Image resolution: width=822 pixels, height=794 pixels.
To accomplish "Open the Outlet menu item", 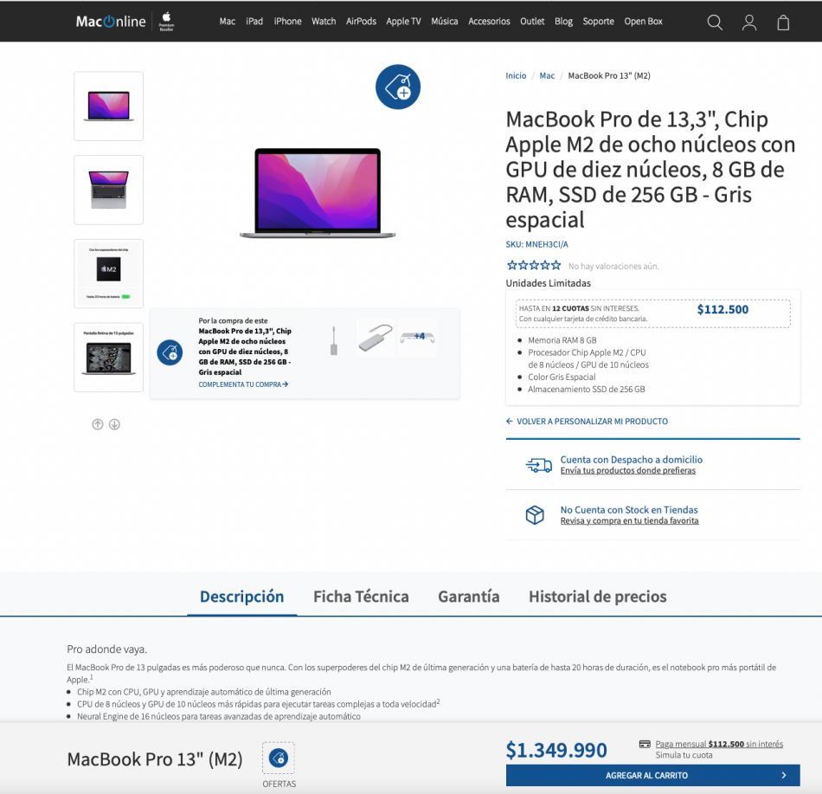I will click(532, 22).
